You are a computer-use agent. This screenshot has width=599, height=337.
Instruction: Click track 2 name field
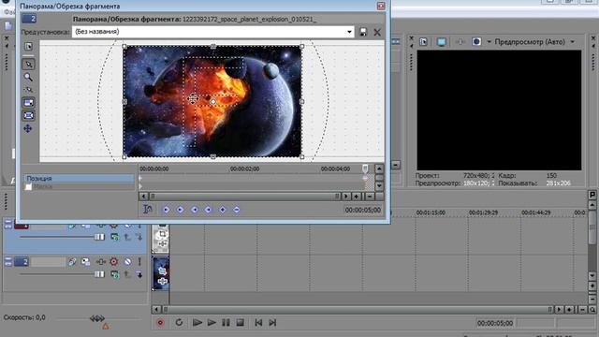pyautogui.click(x=48, y=262)
